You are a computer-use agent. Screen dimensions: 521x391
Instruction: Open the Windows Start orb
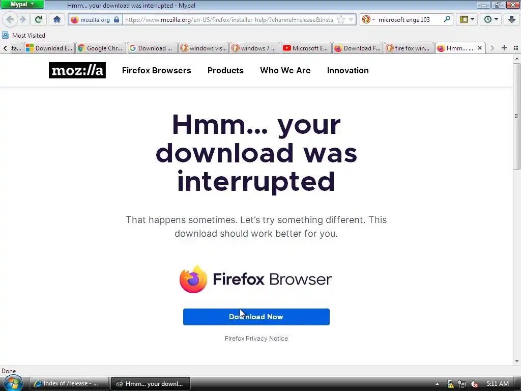tap(12, 384)
